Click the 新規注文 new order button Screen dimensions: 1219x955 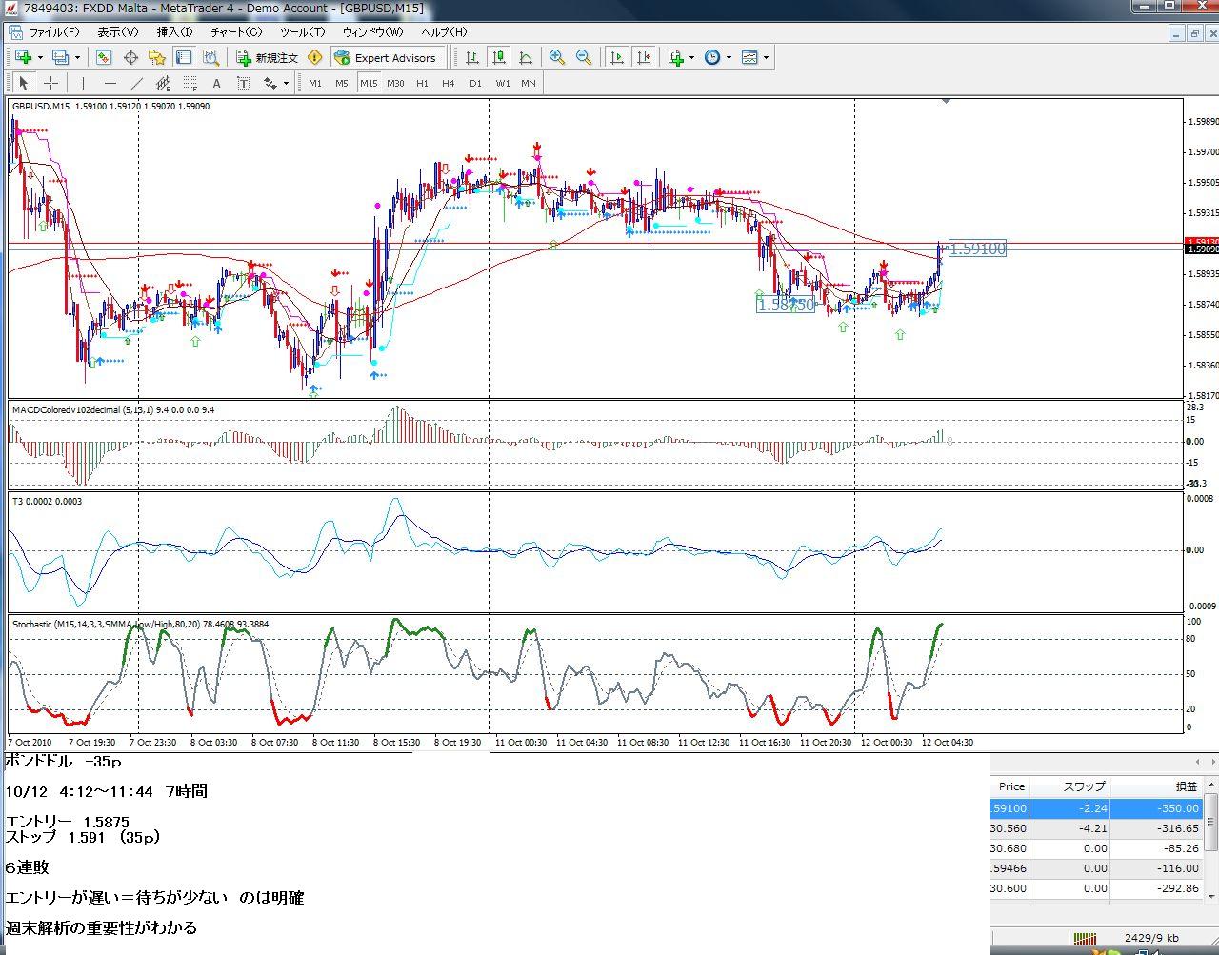(268, 58)
